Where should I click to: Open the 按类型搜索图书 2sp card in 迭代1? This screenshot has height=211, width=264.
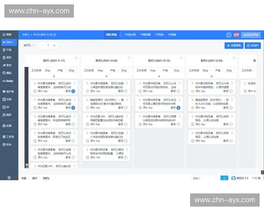(x=54, y=153)
